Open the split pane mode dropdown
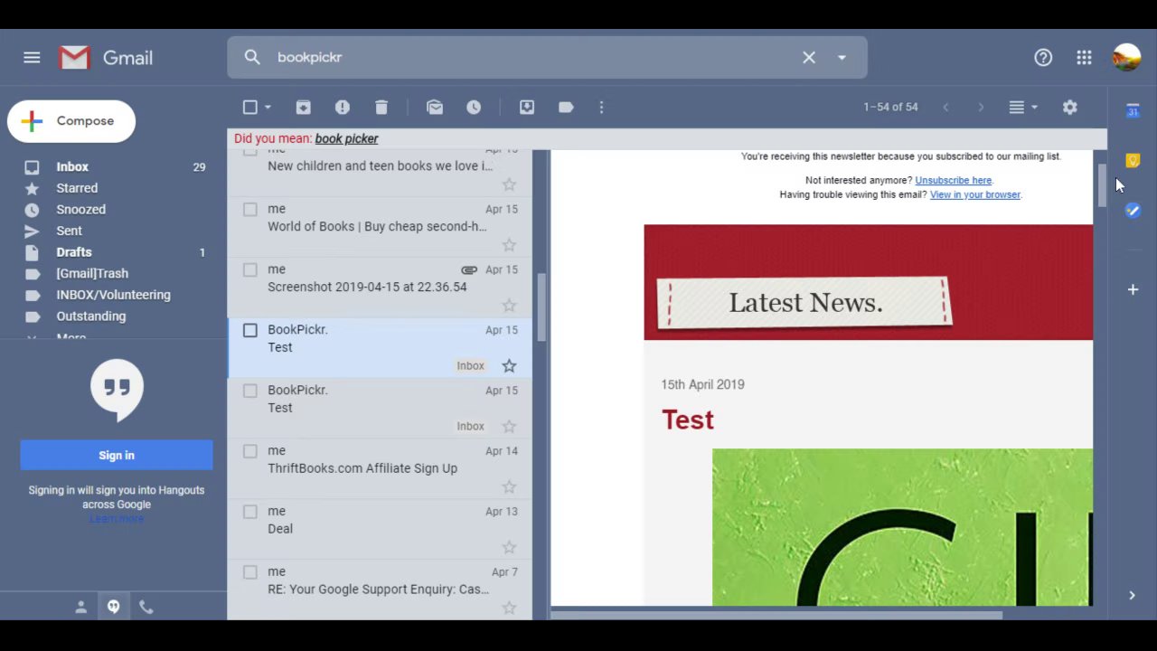 coord(1022,107)
